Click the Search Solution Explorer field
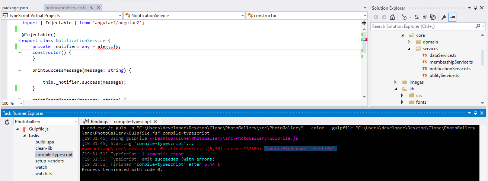Image resolution: width=488 pixels, height=181 pixels. (x=422, y=26)
